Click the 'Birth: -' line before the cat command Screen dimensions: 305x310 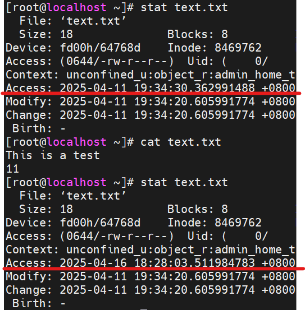pyautogui.click(x=39, y=128)
